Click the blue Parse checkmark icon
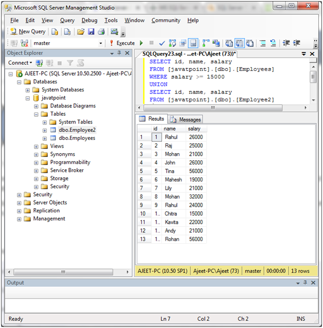The image size is (323, 328). tap(162, 43)
